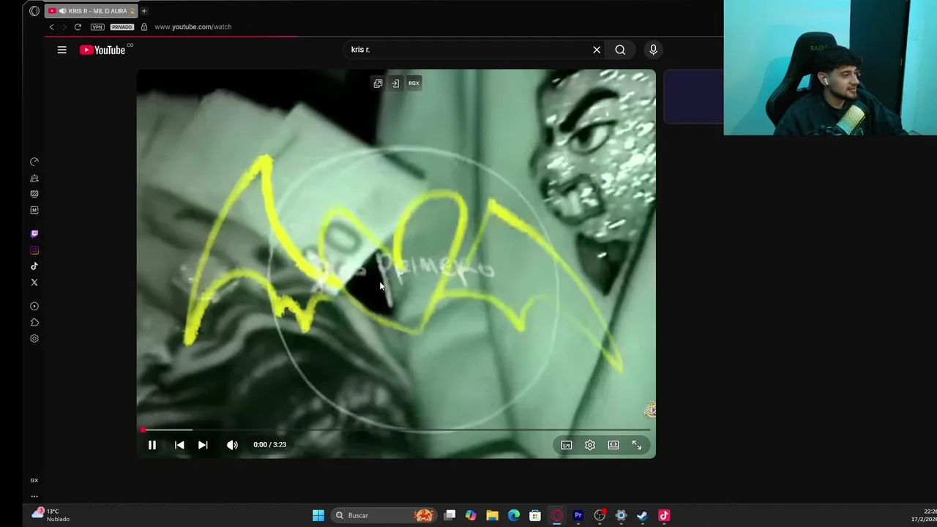The width and height of the screenshot is (937, 527).
Task: Open GX Control in sidebar
Action: point(34,162)
